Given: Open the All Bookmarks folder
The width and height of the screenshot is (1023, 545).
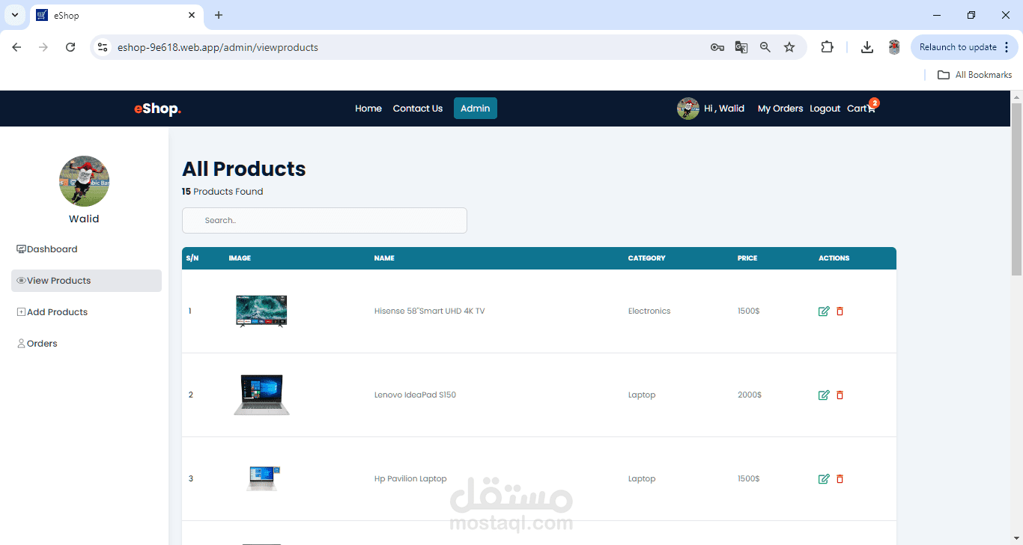Looking at the screenshot, I should tap(975, 75).
